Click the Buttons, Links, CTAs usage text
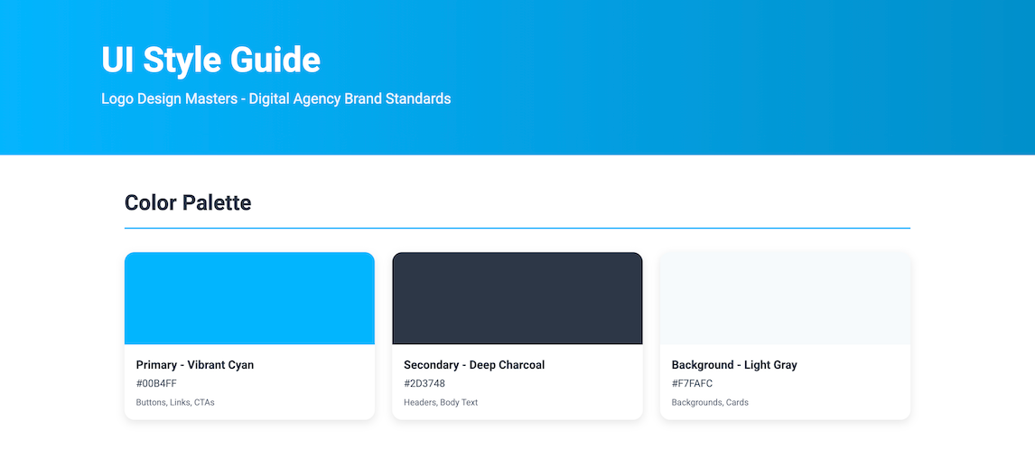Viewport: 1035px width, 459px height. (x=175, y=402)
